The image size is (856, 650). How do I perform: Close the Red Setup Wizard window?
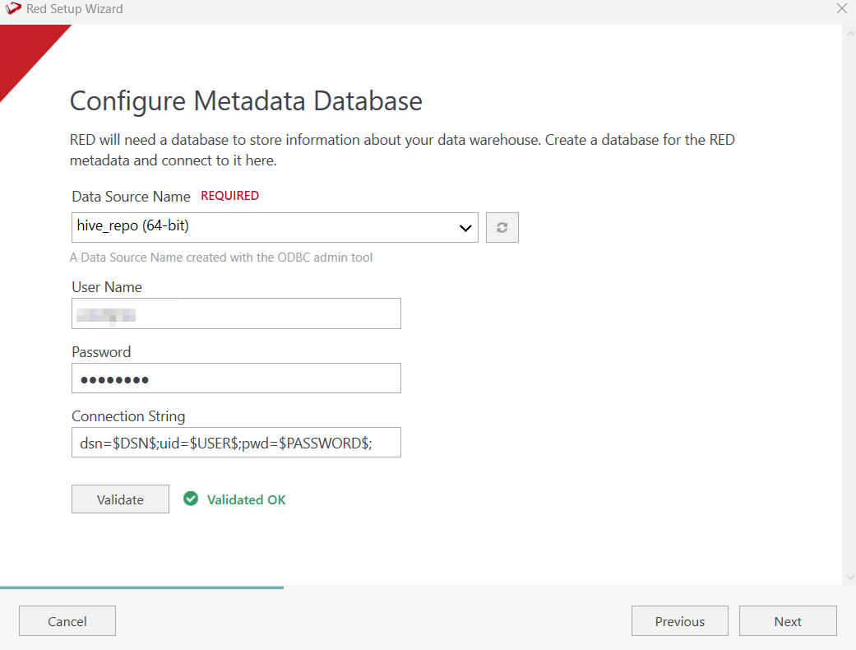click(x=841, y=9)
